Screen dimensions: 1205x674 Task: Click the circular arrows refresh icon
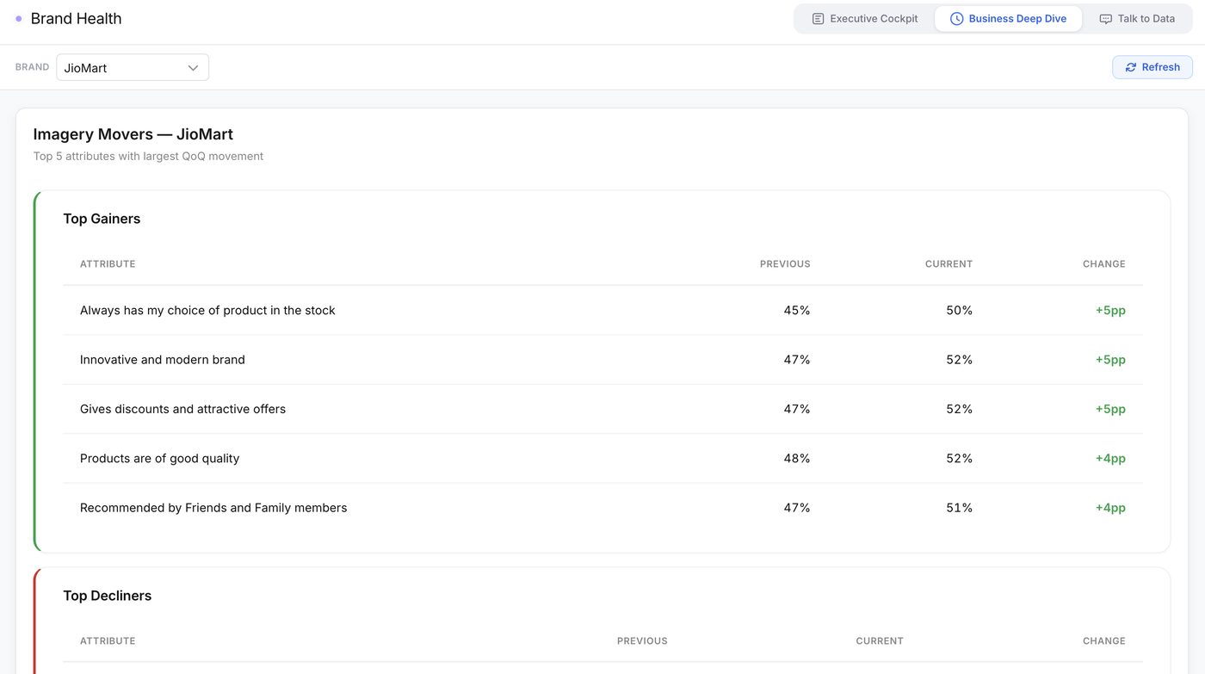(x=1131, y=67)
